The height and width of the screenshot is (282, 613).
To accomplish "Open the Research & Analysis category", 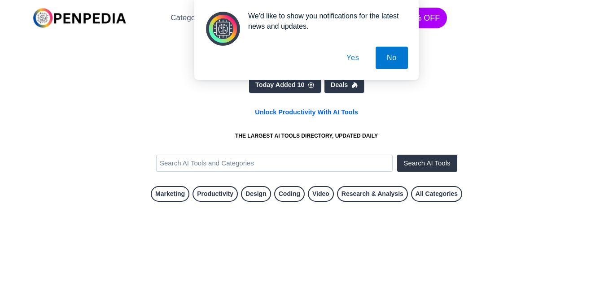I will [372, 194].
